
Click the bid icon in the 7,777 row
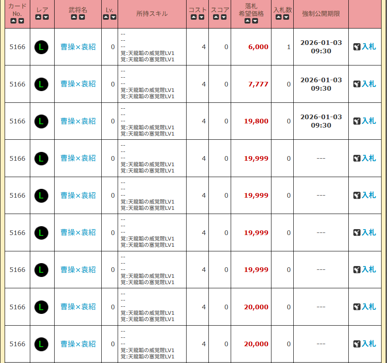[x=357, y=84]
